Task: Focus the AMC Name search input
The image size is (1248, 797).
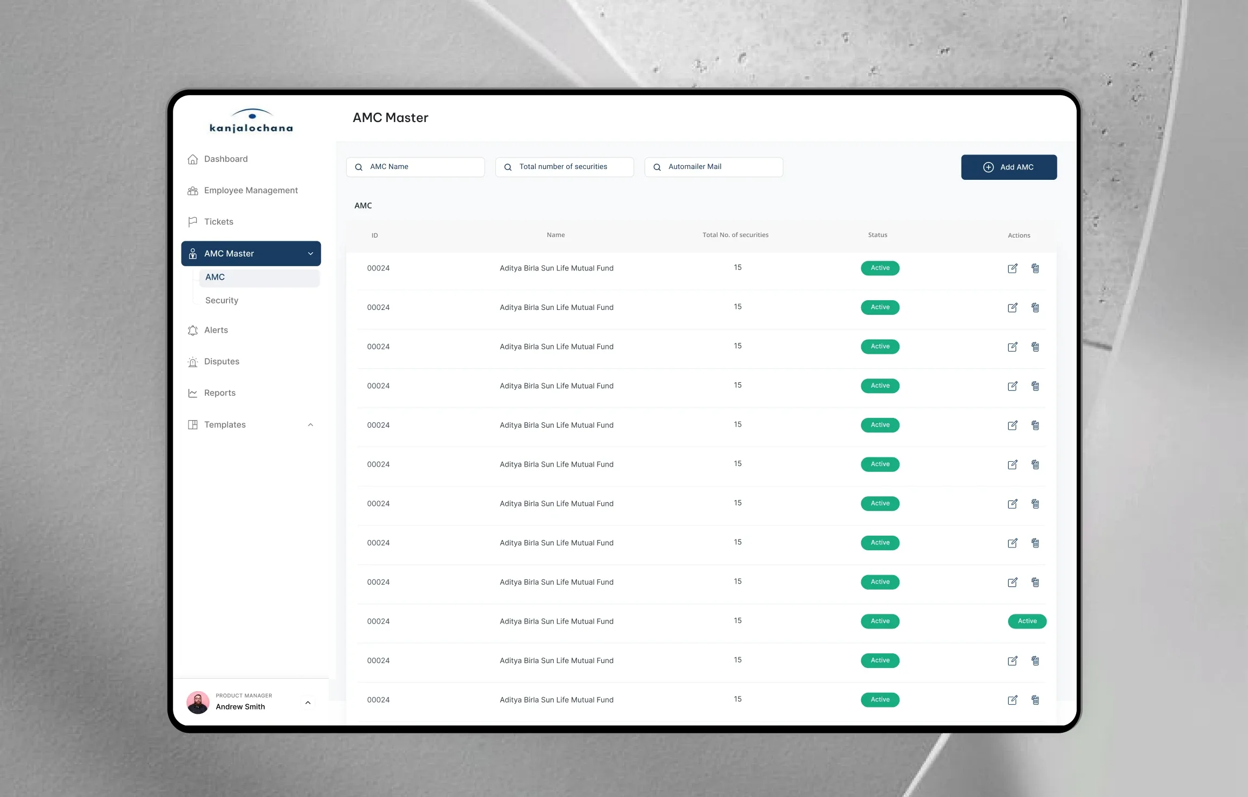Action: click(x=415, y=167)
